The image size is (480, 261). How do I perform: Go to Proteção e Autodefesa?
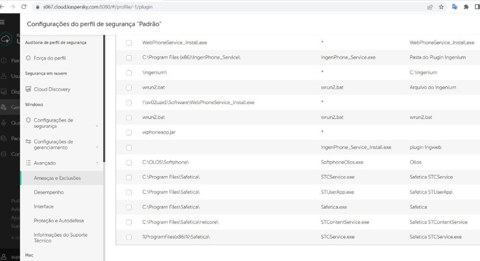(x=59, y=221)
